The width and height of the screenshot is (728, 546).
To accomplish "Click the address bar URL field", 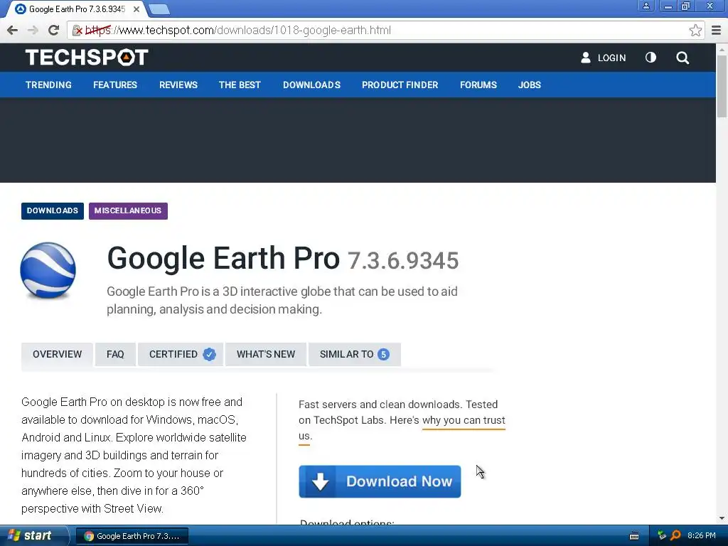I will [x=385, y=30].
